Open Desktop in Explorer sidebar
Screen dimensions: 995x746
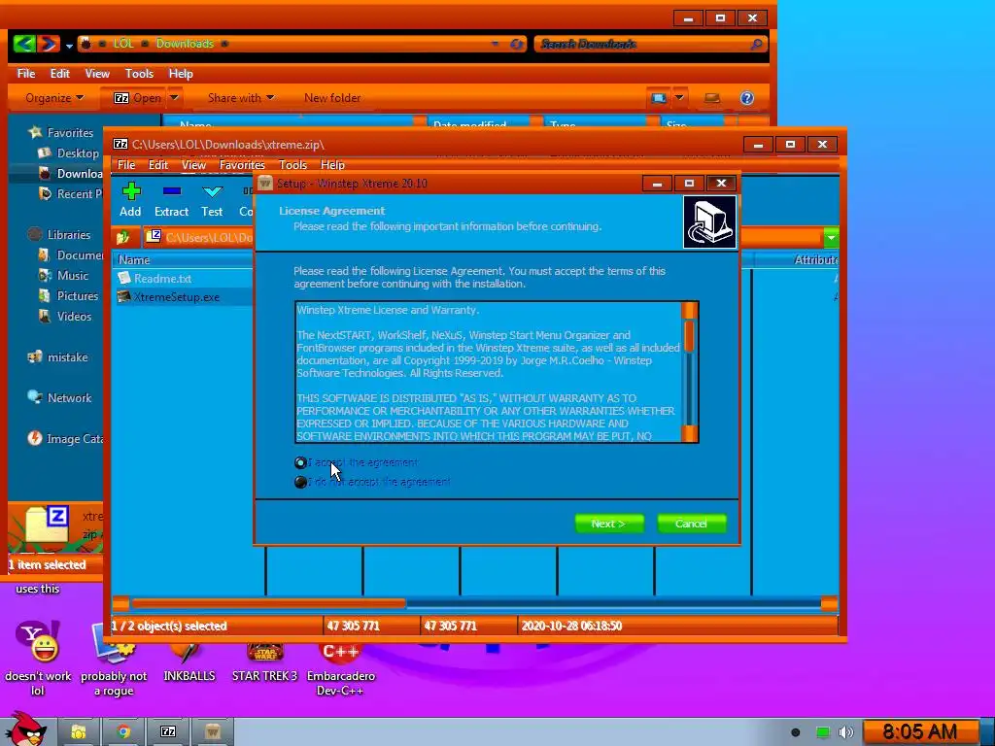69,153
